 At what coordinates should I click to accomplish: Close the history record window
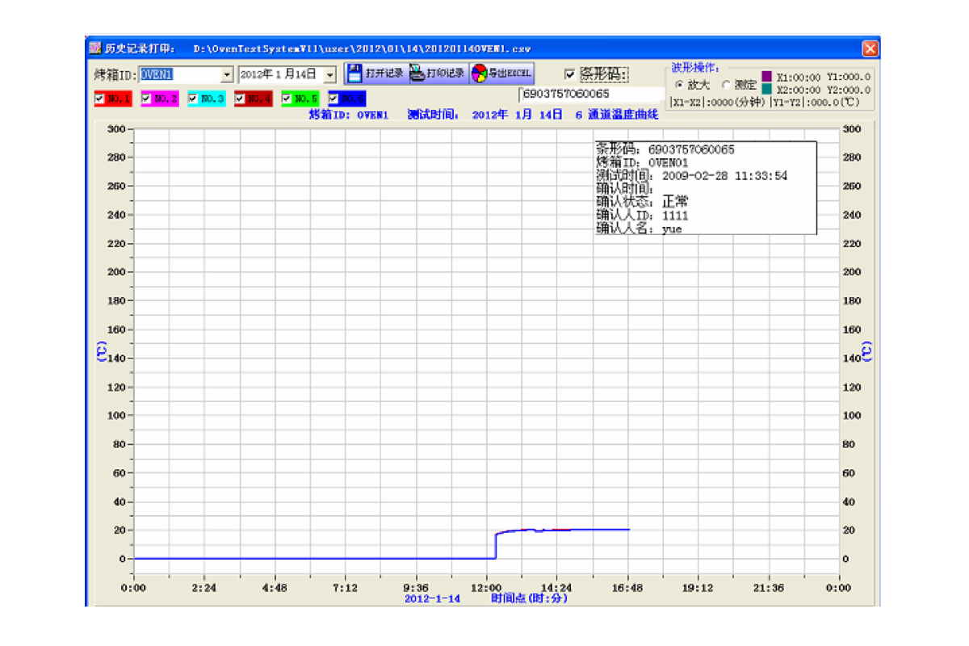(870, 48)
